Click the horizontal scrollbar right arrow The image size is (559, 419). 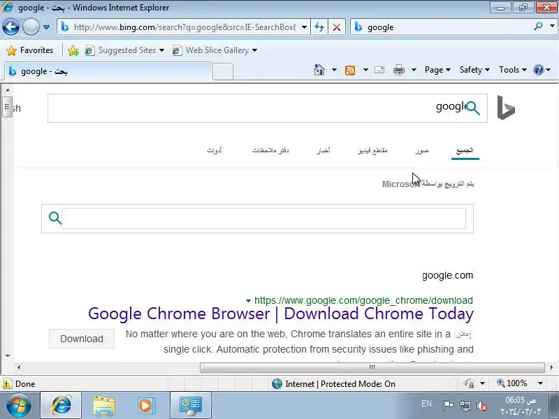[x=551, y=367]
